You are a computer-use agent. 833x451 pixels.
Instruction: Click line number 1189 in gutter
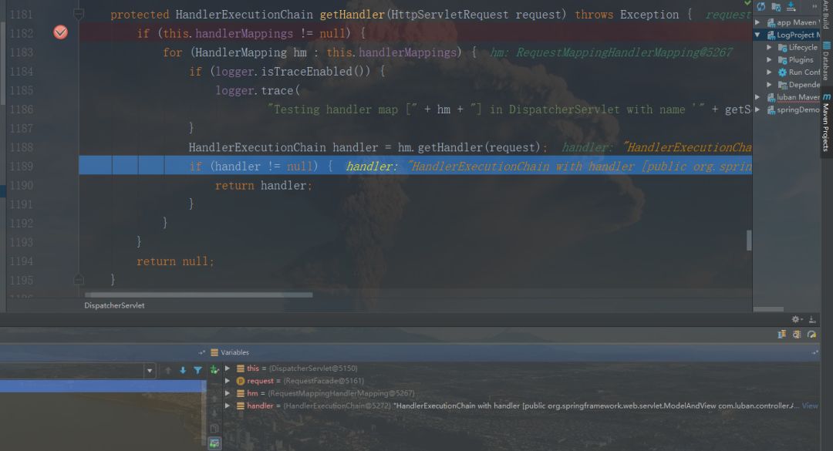click(x=22, y=167)
